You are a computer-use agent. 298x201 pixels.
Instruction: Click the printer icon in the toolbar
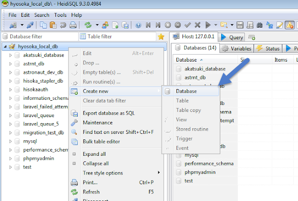73,25
